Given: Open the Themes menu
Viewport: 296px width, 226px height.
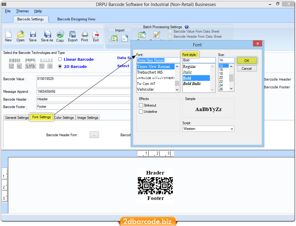Looking at the screenshot, I should pos(22,11).
